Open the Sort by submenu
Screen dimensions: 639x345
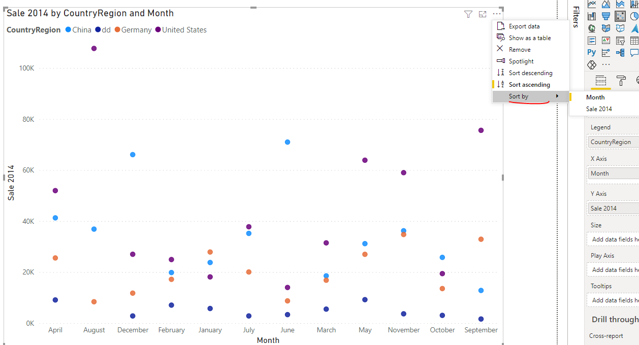pyautogui.click(x=531, y=96)
